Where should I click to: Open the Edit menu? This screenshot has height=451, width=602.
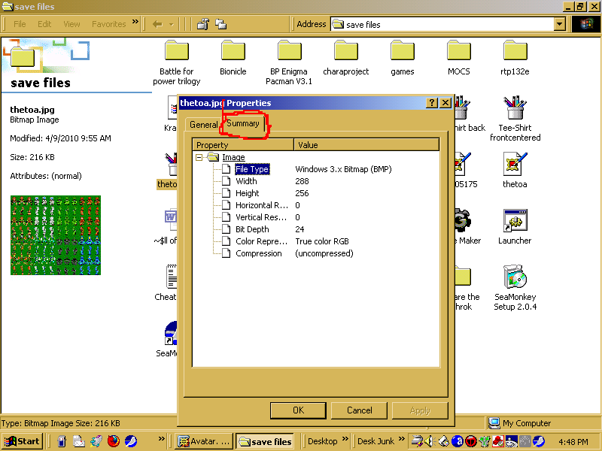(x=44, y=24)
